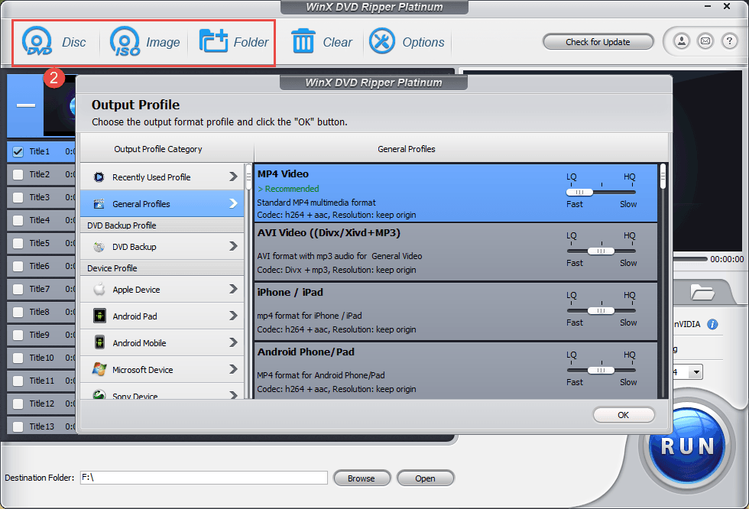
Task: Check the Title3 checkbox
Action: (18, 197)
